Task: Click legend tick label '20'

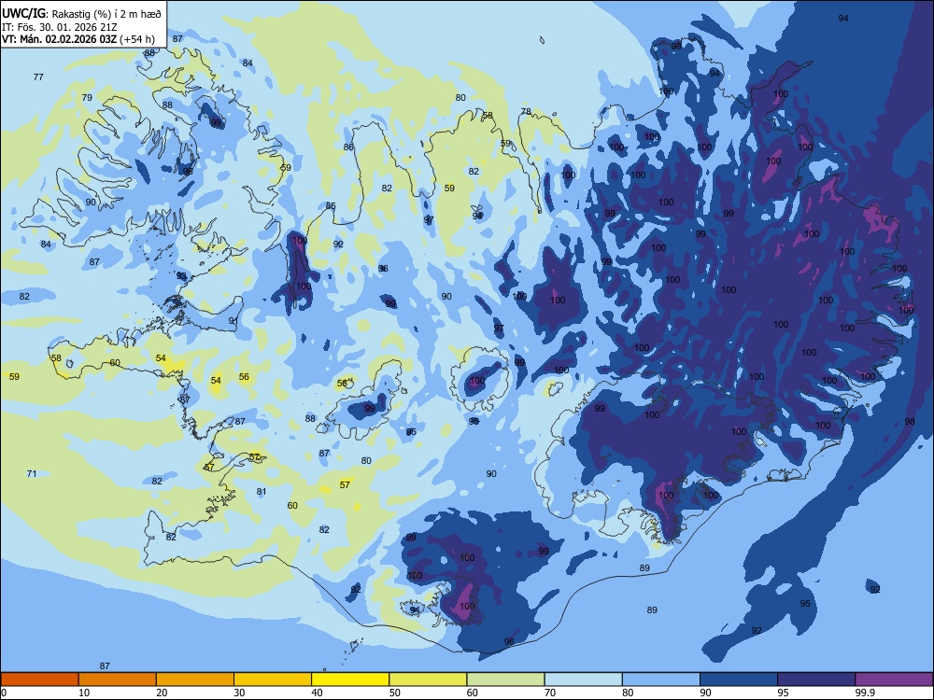Action: [x=162, y=693]
